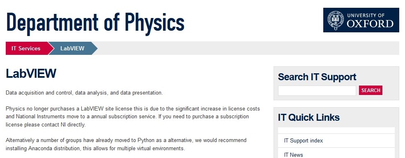
Task: Click the IT Quick Links panel heading
Action: [308, 117]
